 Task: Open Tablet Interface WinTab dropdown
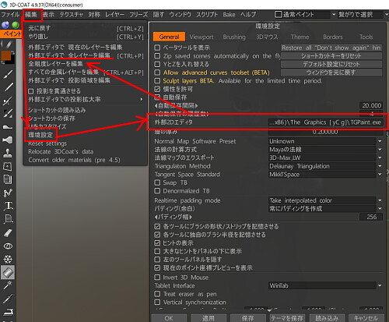[x=325, y=285]
